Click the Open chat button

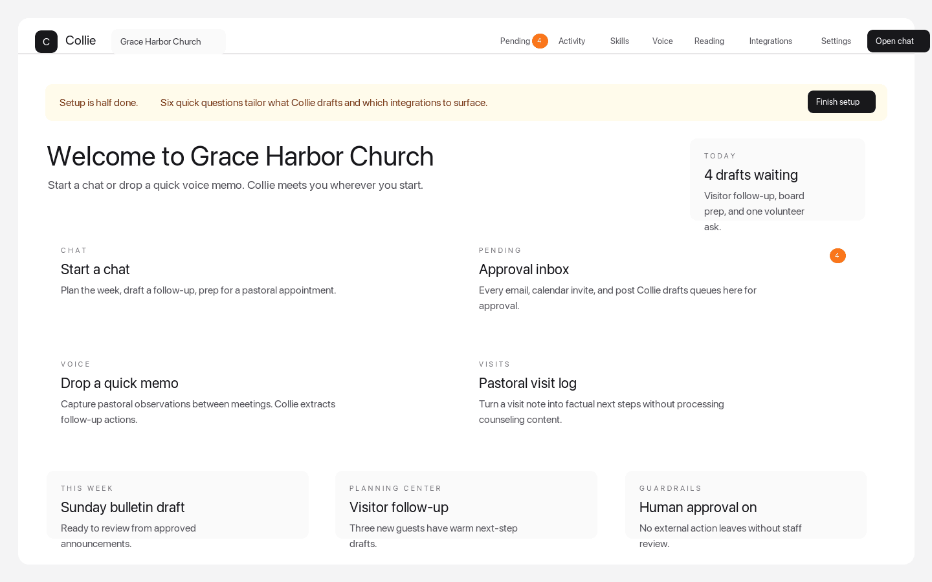[898, 41]
